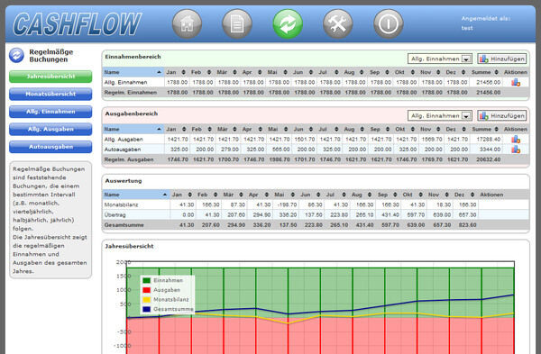Open the tools settings round icon
The height and width of the screenshot is (354, 541).
click(338, 23)
